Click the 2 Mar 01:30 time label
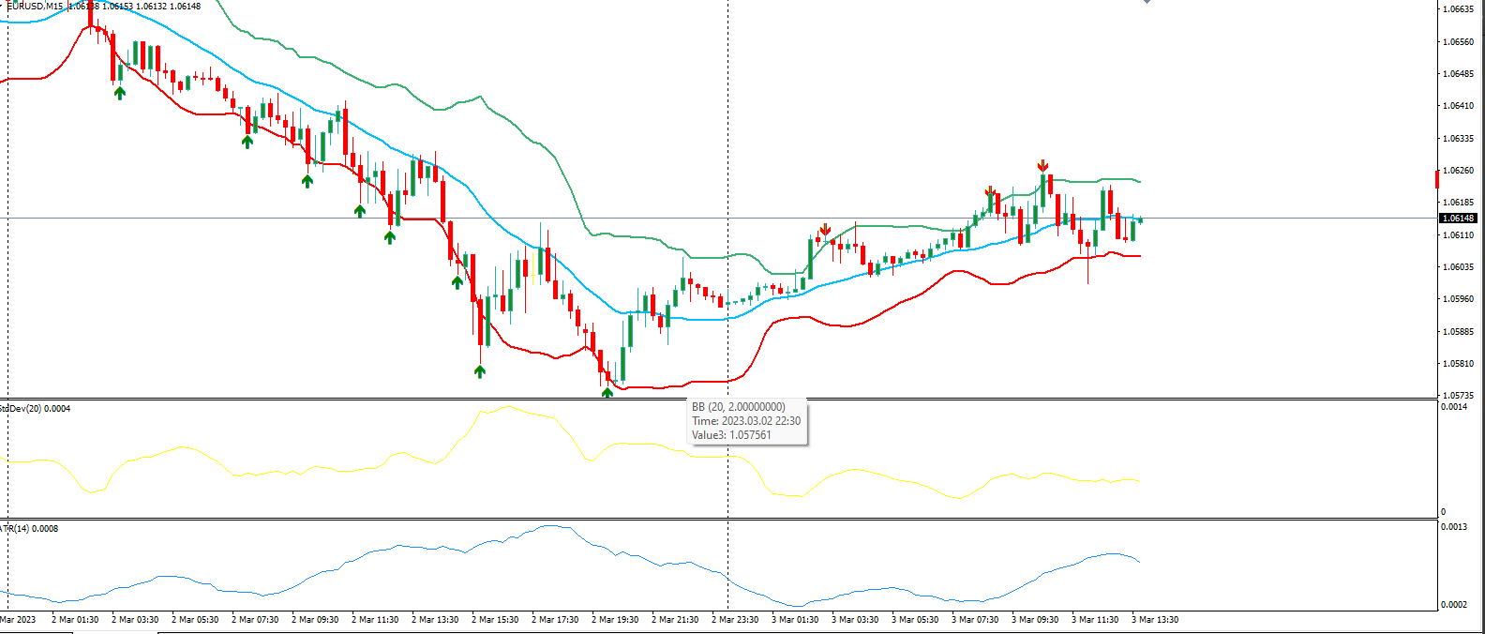This screenshot has width=1485, height=634. pos(75,619)
